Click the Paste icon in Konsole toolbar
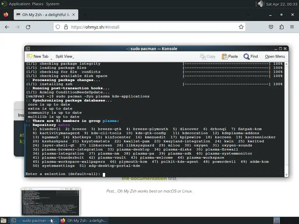This screenshot has height=224, width=299. (225, 56)
